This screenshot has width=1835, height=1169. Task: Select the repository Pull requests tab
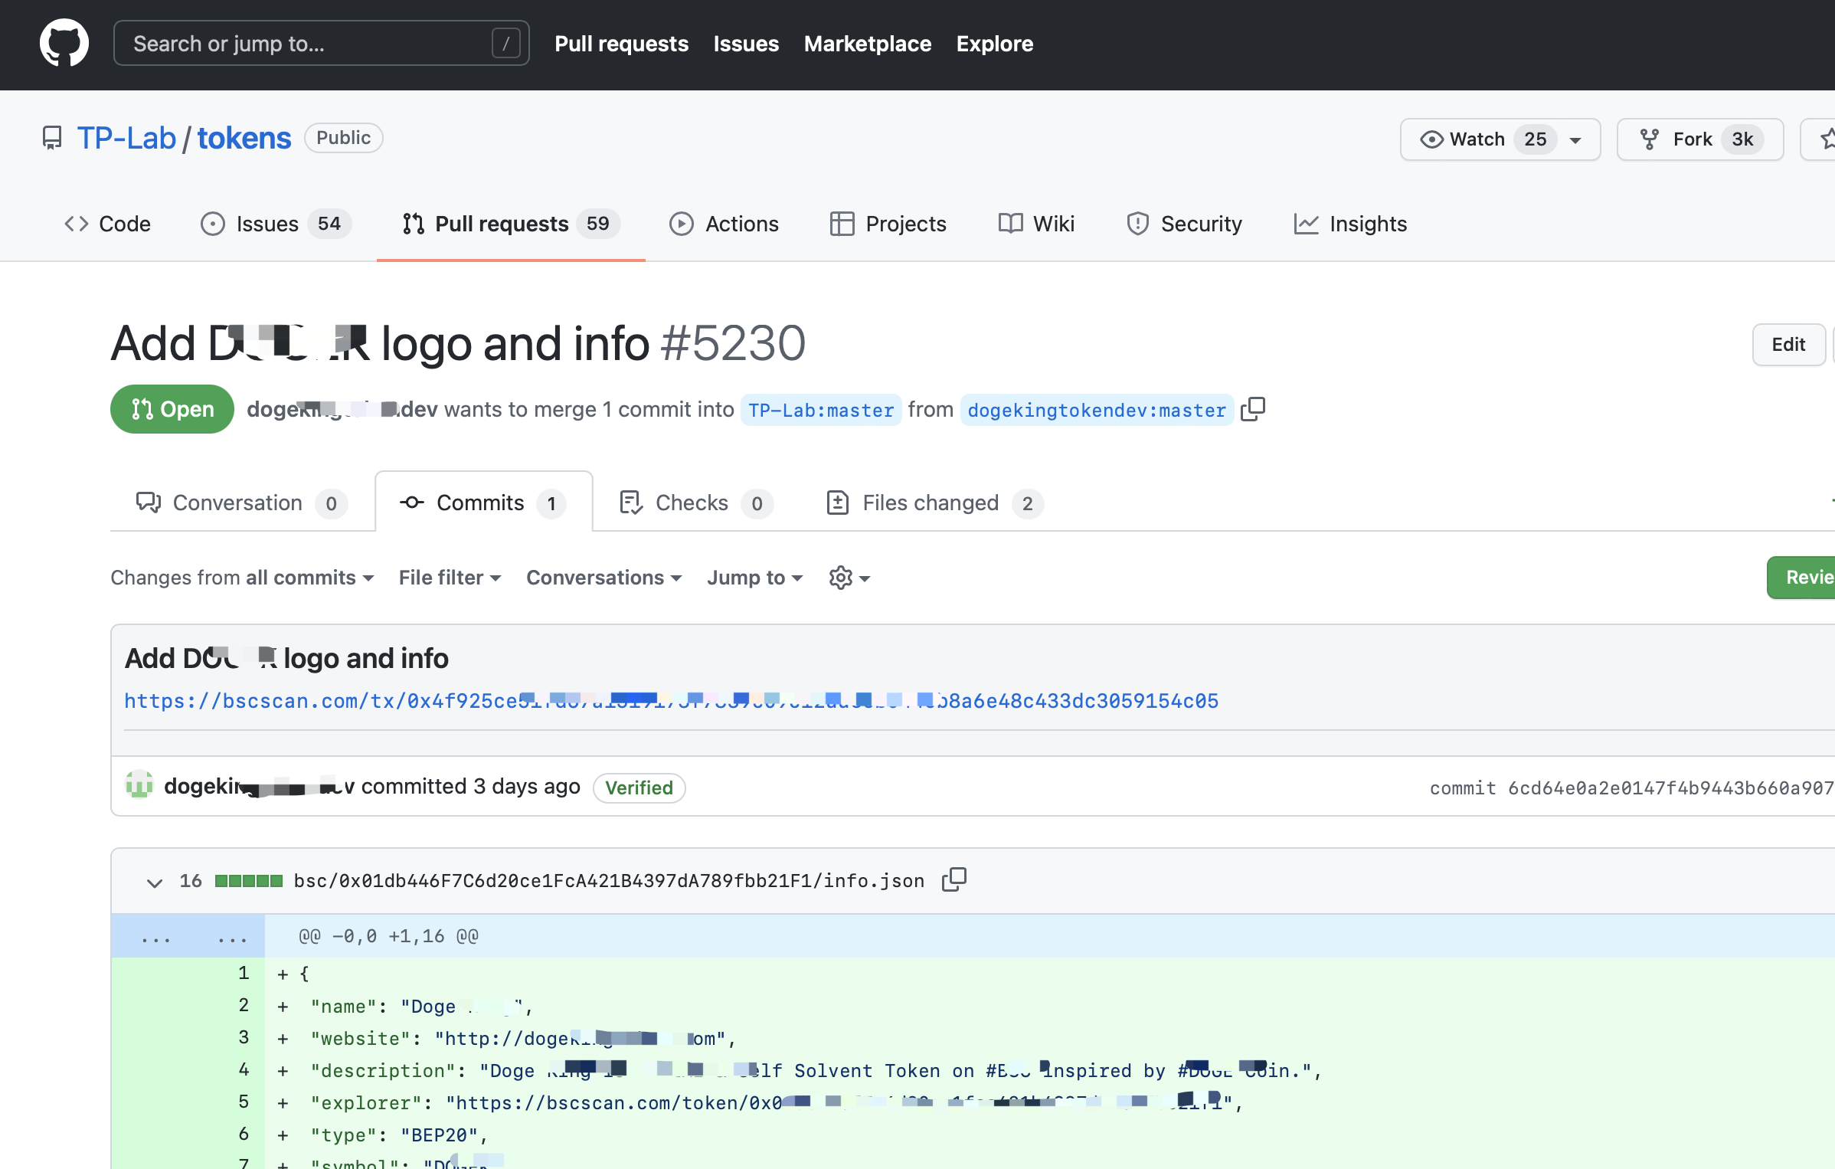click(x=511, y=224)
